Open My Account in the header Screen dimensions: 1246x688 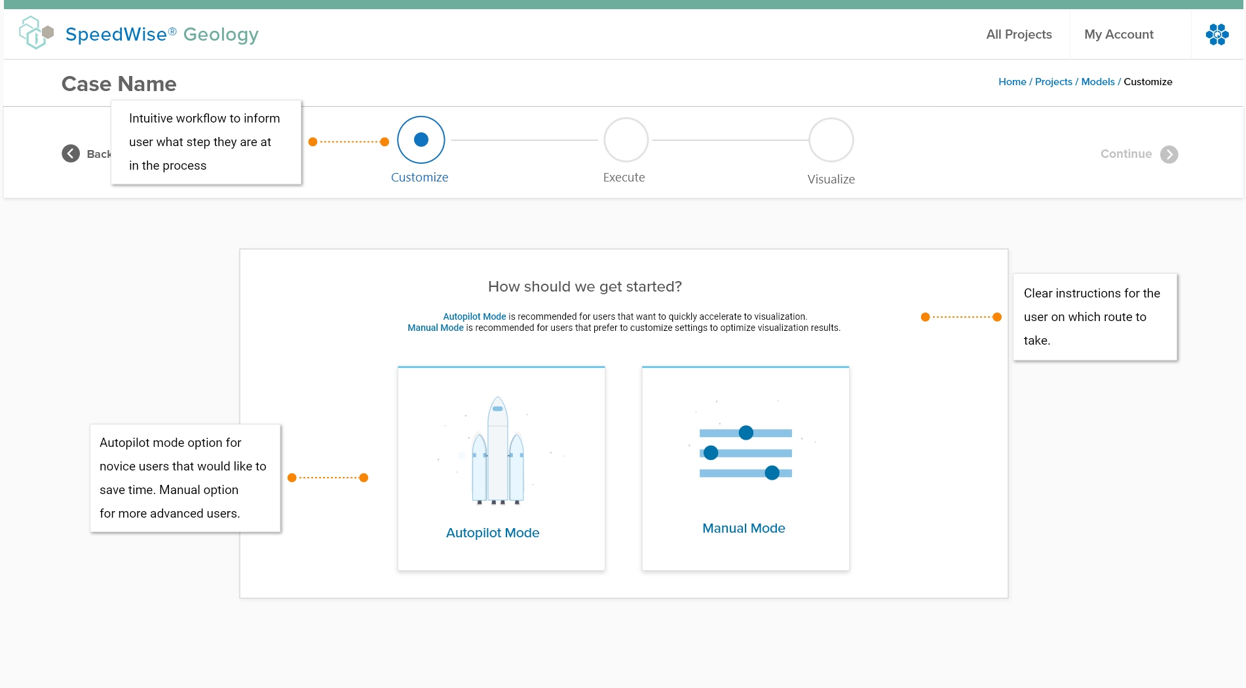(x=1118, y=34)
